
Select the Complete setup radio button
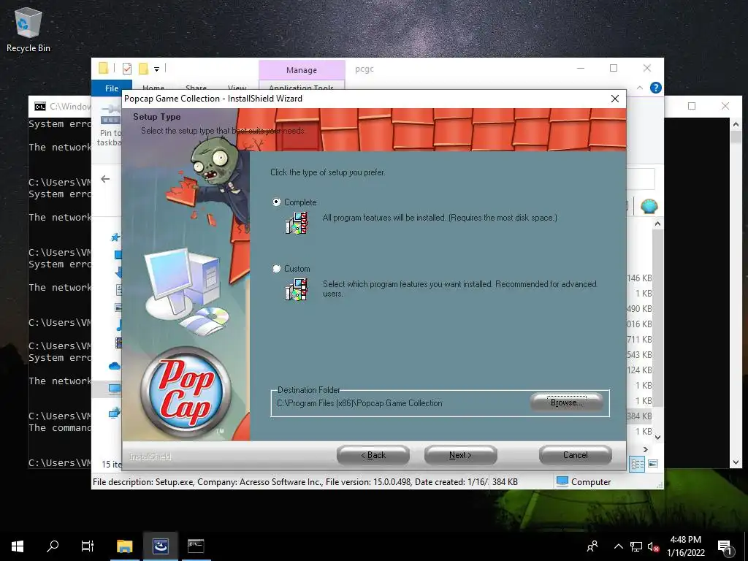pos(276,202)
